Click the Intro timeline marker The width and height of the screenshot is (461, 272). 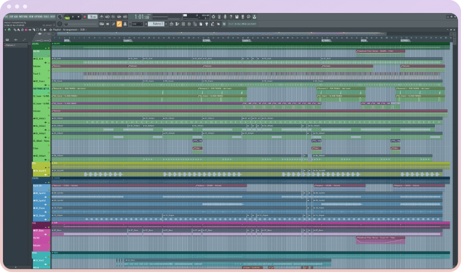(67, 40)
